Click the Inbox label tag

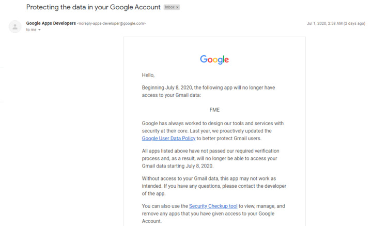click(170, 7)
